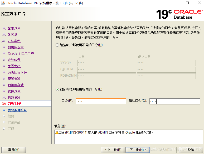Go back with the 上一步(B) button

(113, 150)
